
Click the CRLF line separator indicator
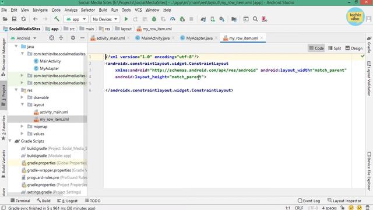pos(299,208)
